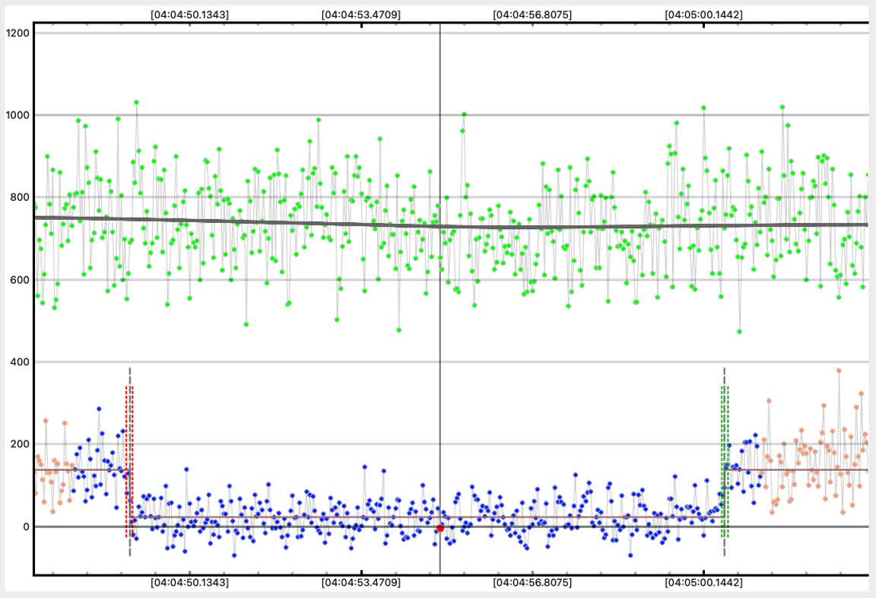
Task: Select the green peak point above 1000 near chart start
Action: click(136, 102)
